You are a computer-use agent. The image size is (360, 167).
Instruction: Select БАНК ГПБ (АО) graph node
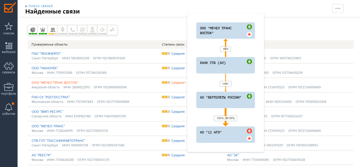coord(225,65)
